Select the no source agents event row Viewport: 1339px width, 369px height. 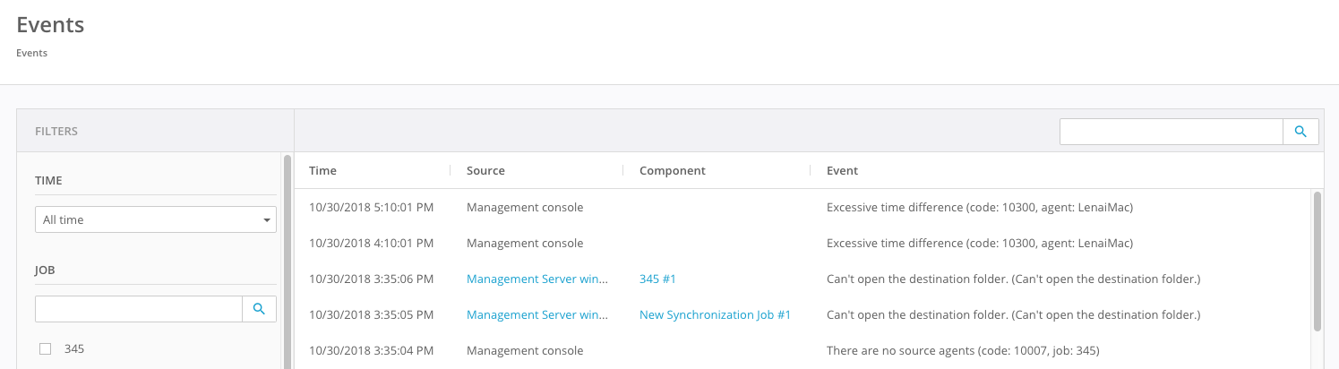click(x=962, y=350)
